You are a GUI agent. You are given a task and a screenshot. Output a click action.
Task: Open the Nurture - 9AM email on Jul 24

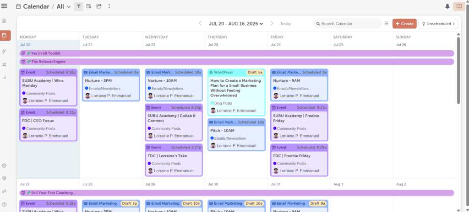coord(299,85)
